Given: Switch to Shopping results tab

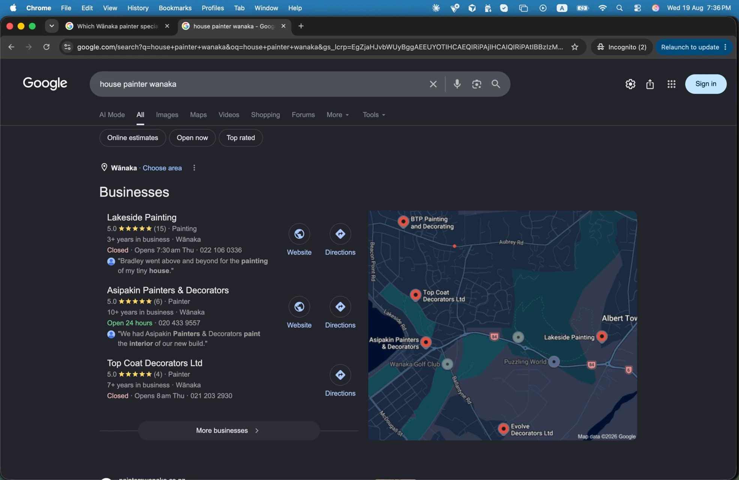Looking at the screenshot, I should [265, 115].
